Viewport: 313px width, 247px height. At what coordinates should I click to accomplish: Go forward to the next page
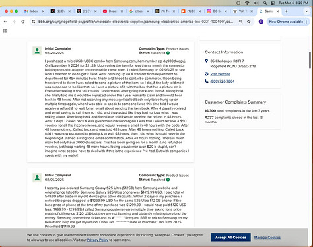pos(14,22)
